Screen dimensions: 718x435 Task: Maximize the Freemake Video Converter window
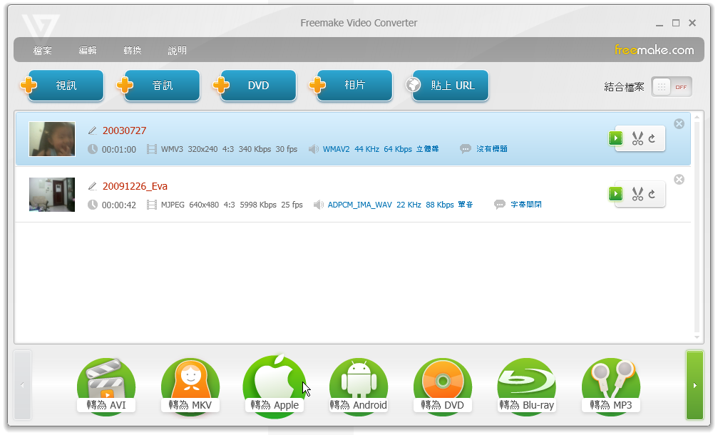point(676,23)
